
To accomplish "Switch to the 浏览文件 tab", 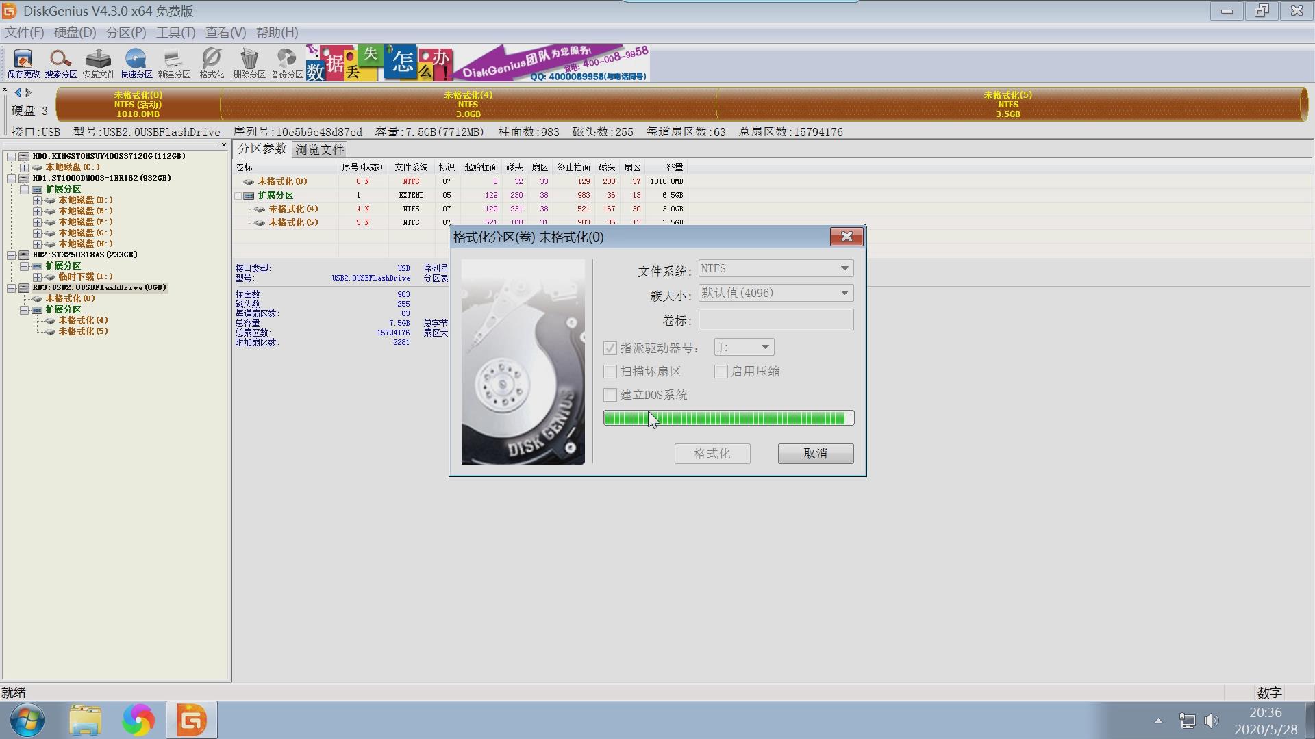I will click(x=319, y=148).
